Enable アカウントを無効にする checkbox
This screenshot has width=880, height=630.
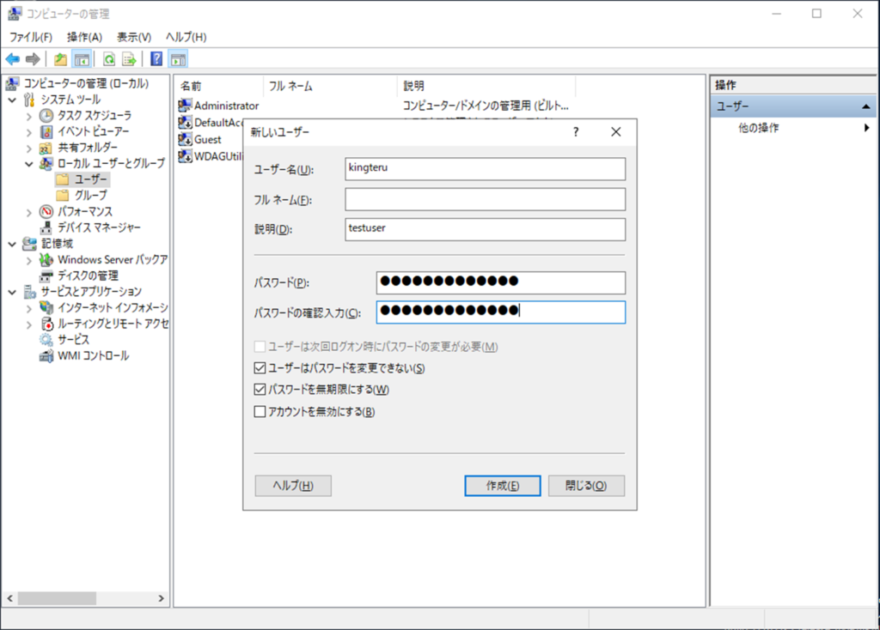click(260, 411)
